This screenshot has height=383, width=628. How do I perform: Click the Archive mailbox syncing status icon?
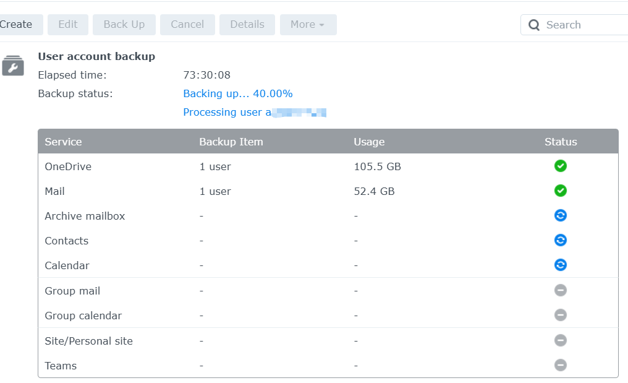561,215
